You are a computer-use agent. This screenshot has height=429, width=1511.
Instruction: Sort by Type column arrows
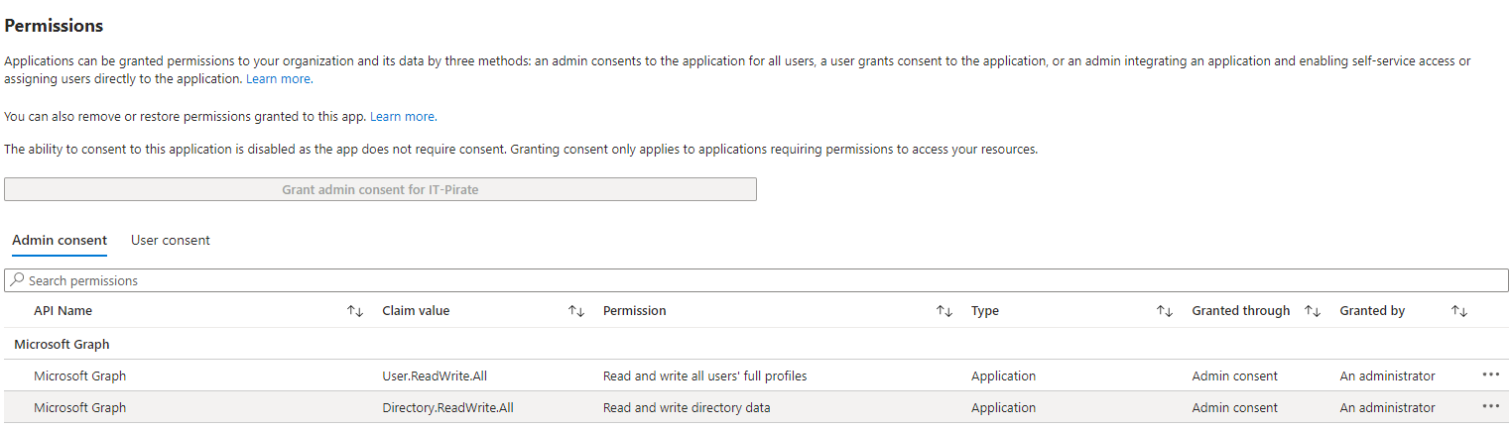point(1165,311)
